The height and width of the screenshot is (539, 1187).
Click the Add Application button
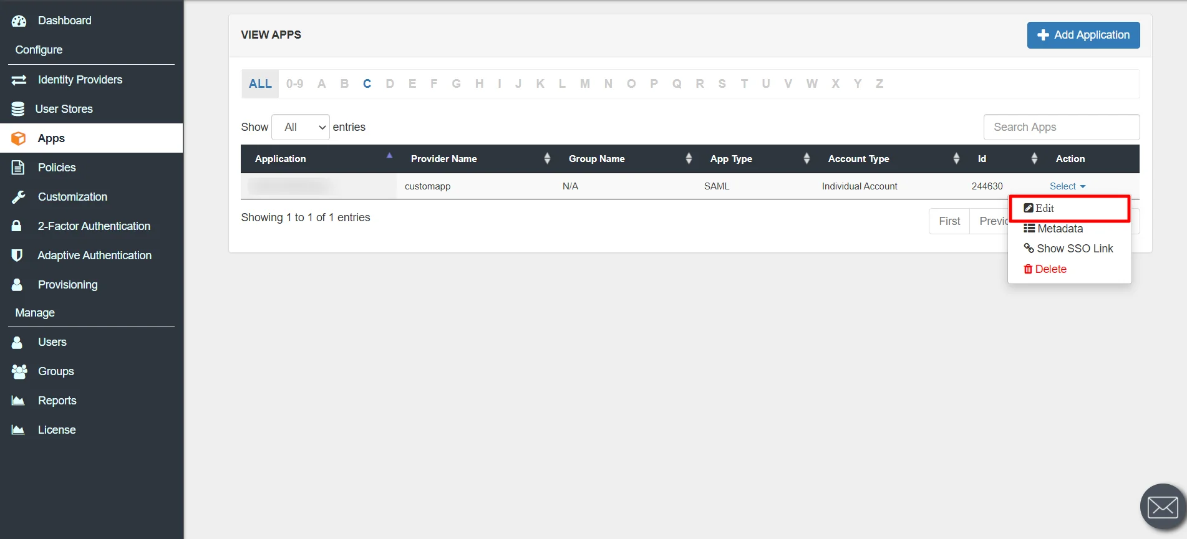tap(1083, 35)
